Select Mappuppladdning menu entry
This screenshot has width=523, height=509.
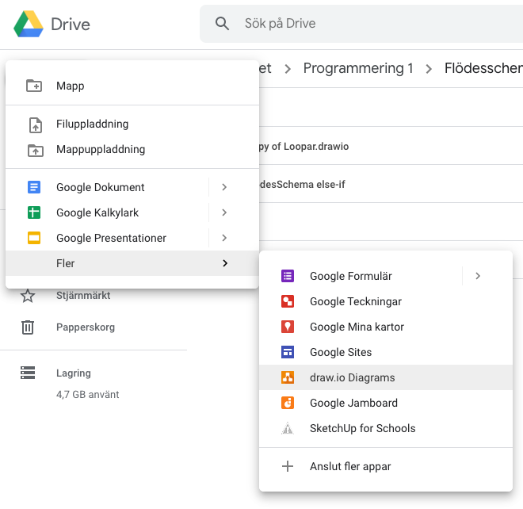(x=132, y=149)
